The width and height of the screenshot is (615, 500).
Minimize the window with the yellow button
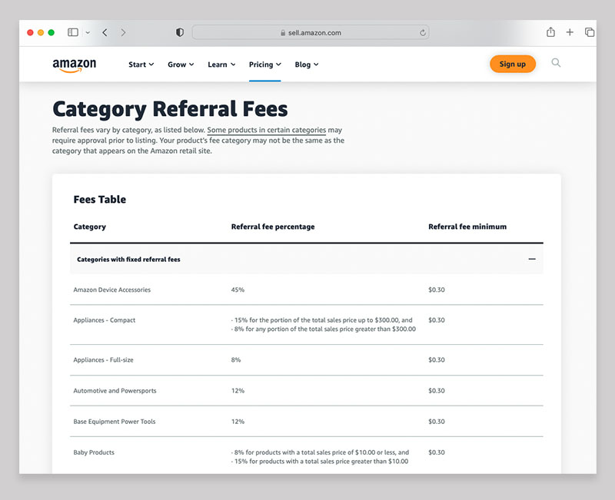(41, 32)
